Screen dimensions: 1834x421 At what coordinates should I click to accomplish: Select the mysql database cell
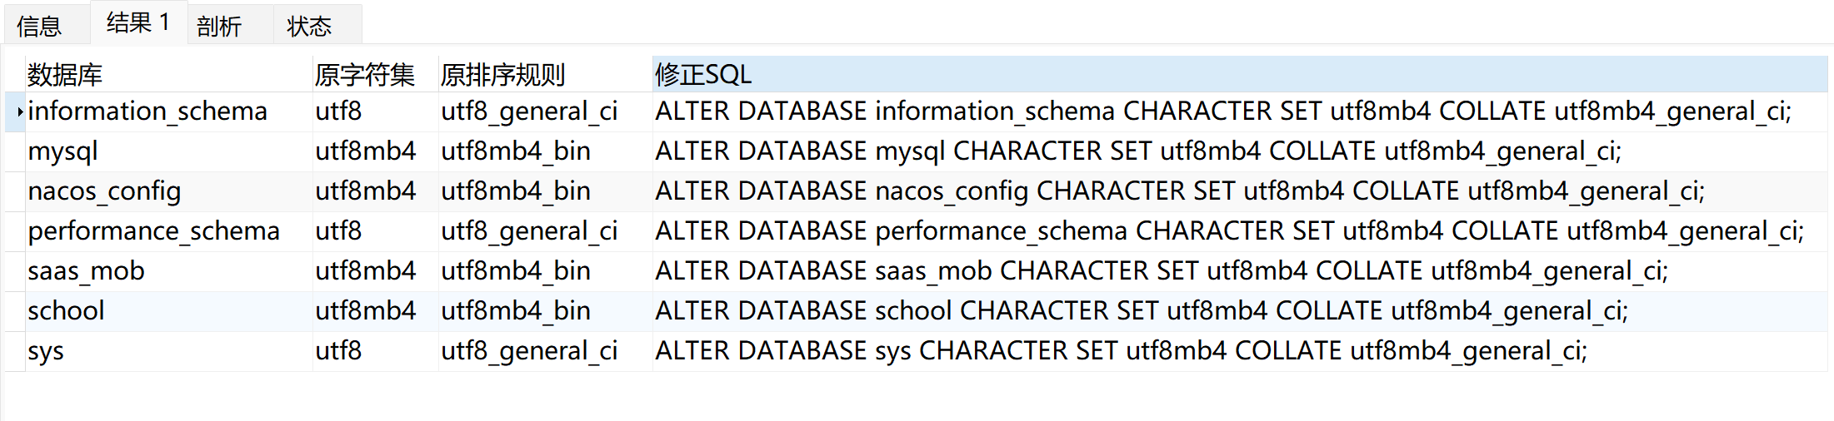168,151
